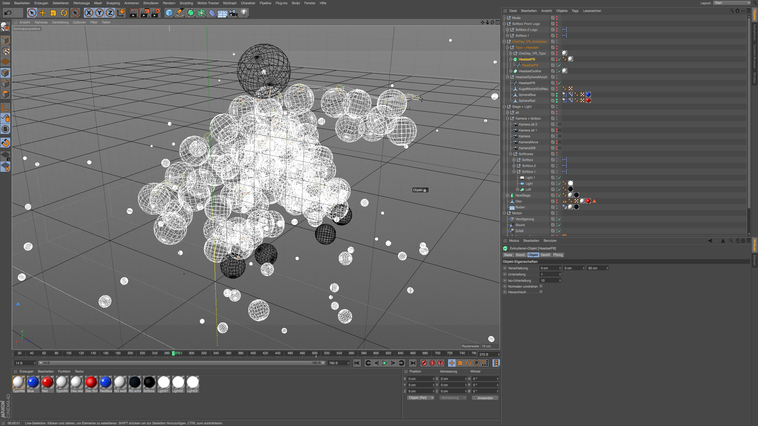
Task: Enable Hierarchisch checkbox
Action: click(x=541, y=292)
